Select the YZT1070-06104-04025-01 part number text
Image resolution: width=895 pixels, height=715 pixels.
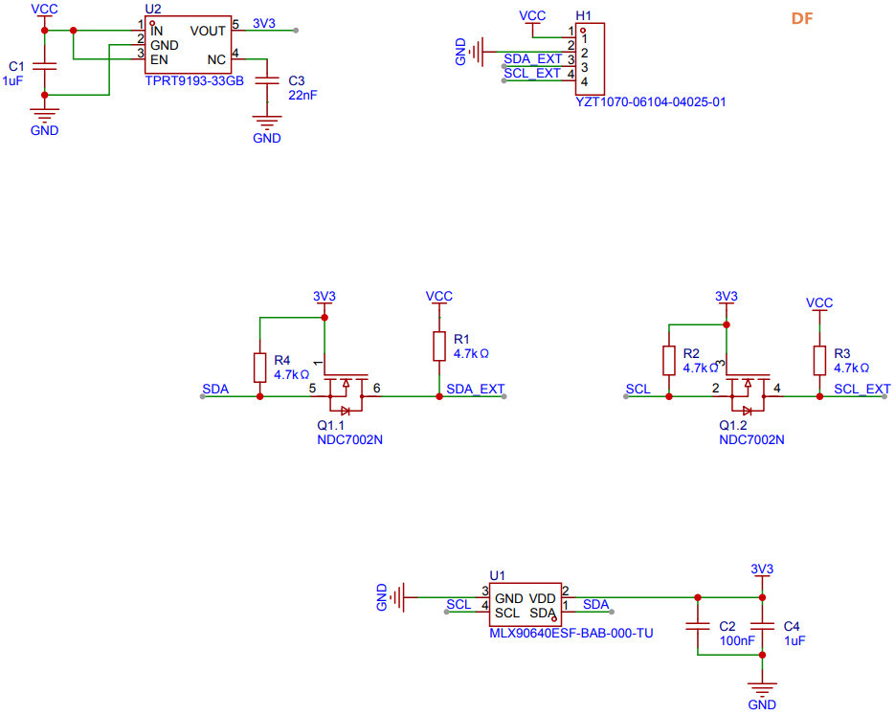pos(650,101)
